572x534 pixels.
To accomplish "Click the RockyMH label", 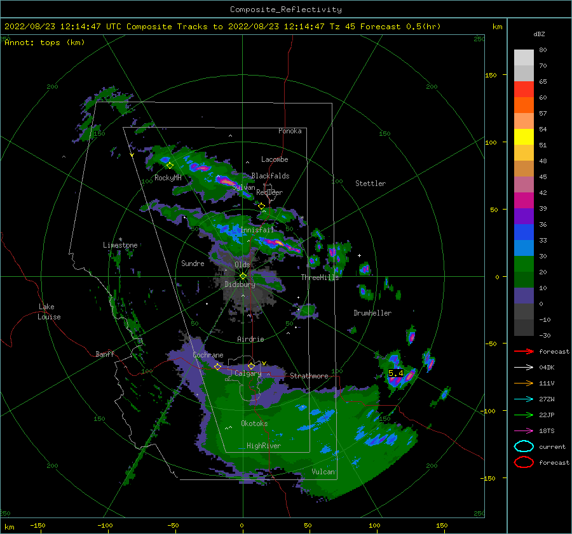I will (168, 178).
